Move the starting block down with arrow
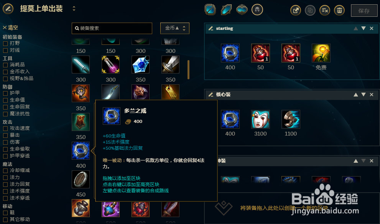The height and width of the screenshot is (224, 380). click(x=363, y=28)
